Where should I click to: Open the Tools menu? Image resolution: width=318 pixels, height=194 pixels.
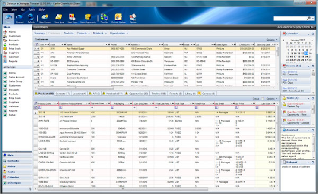[x=32, y=9]
